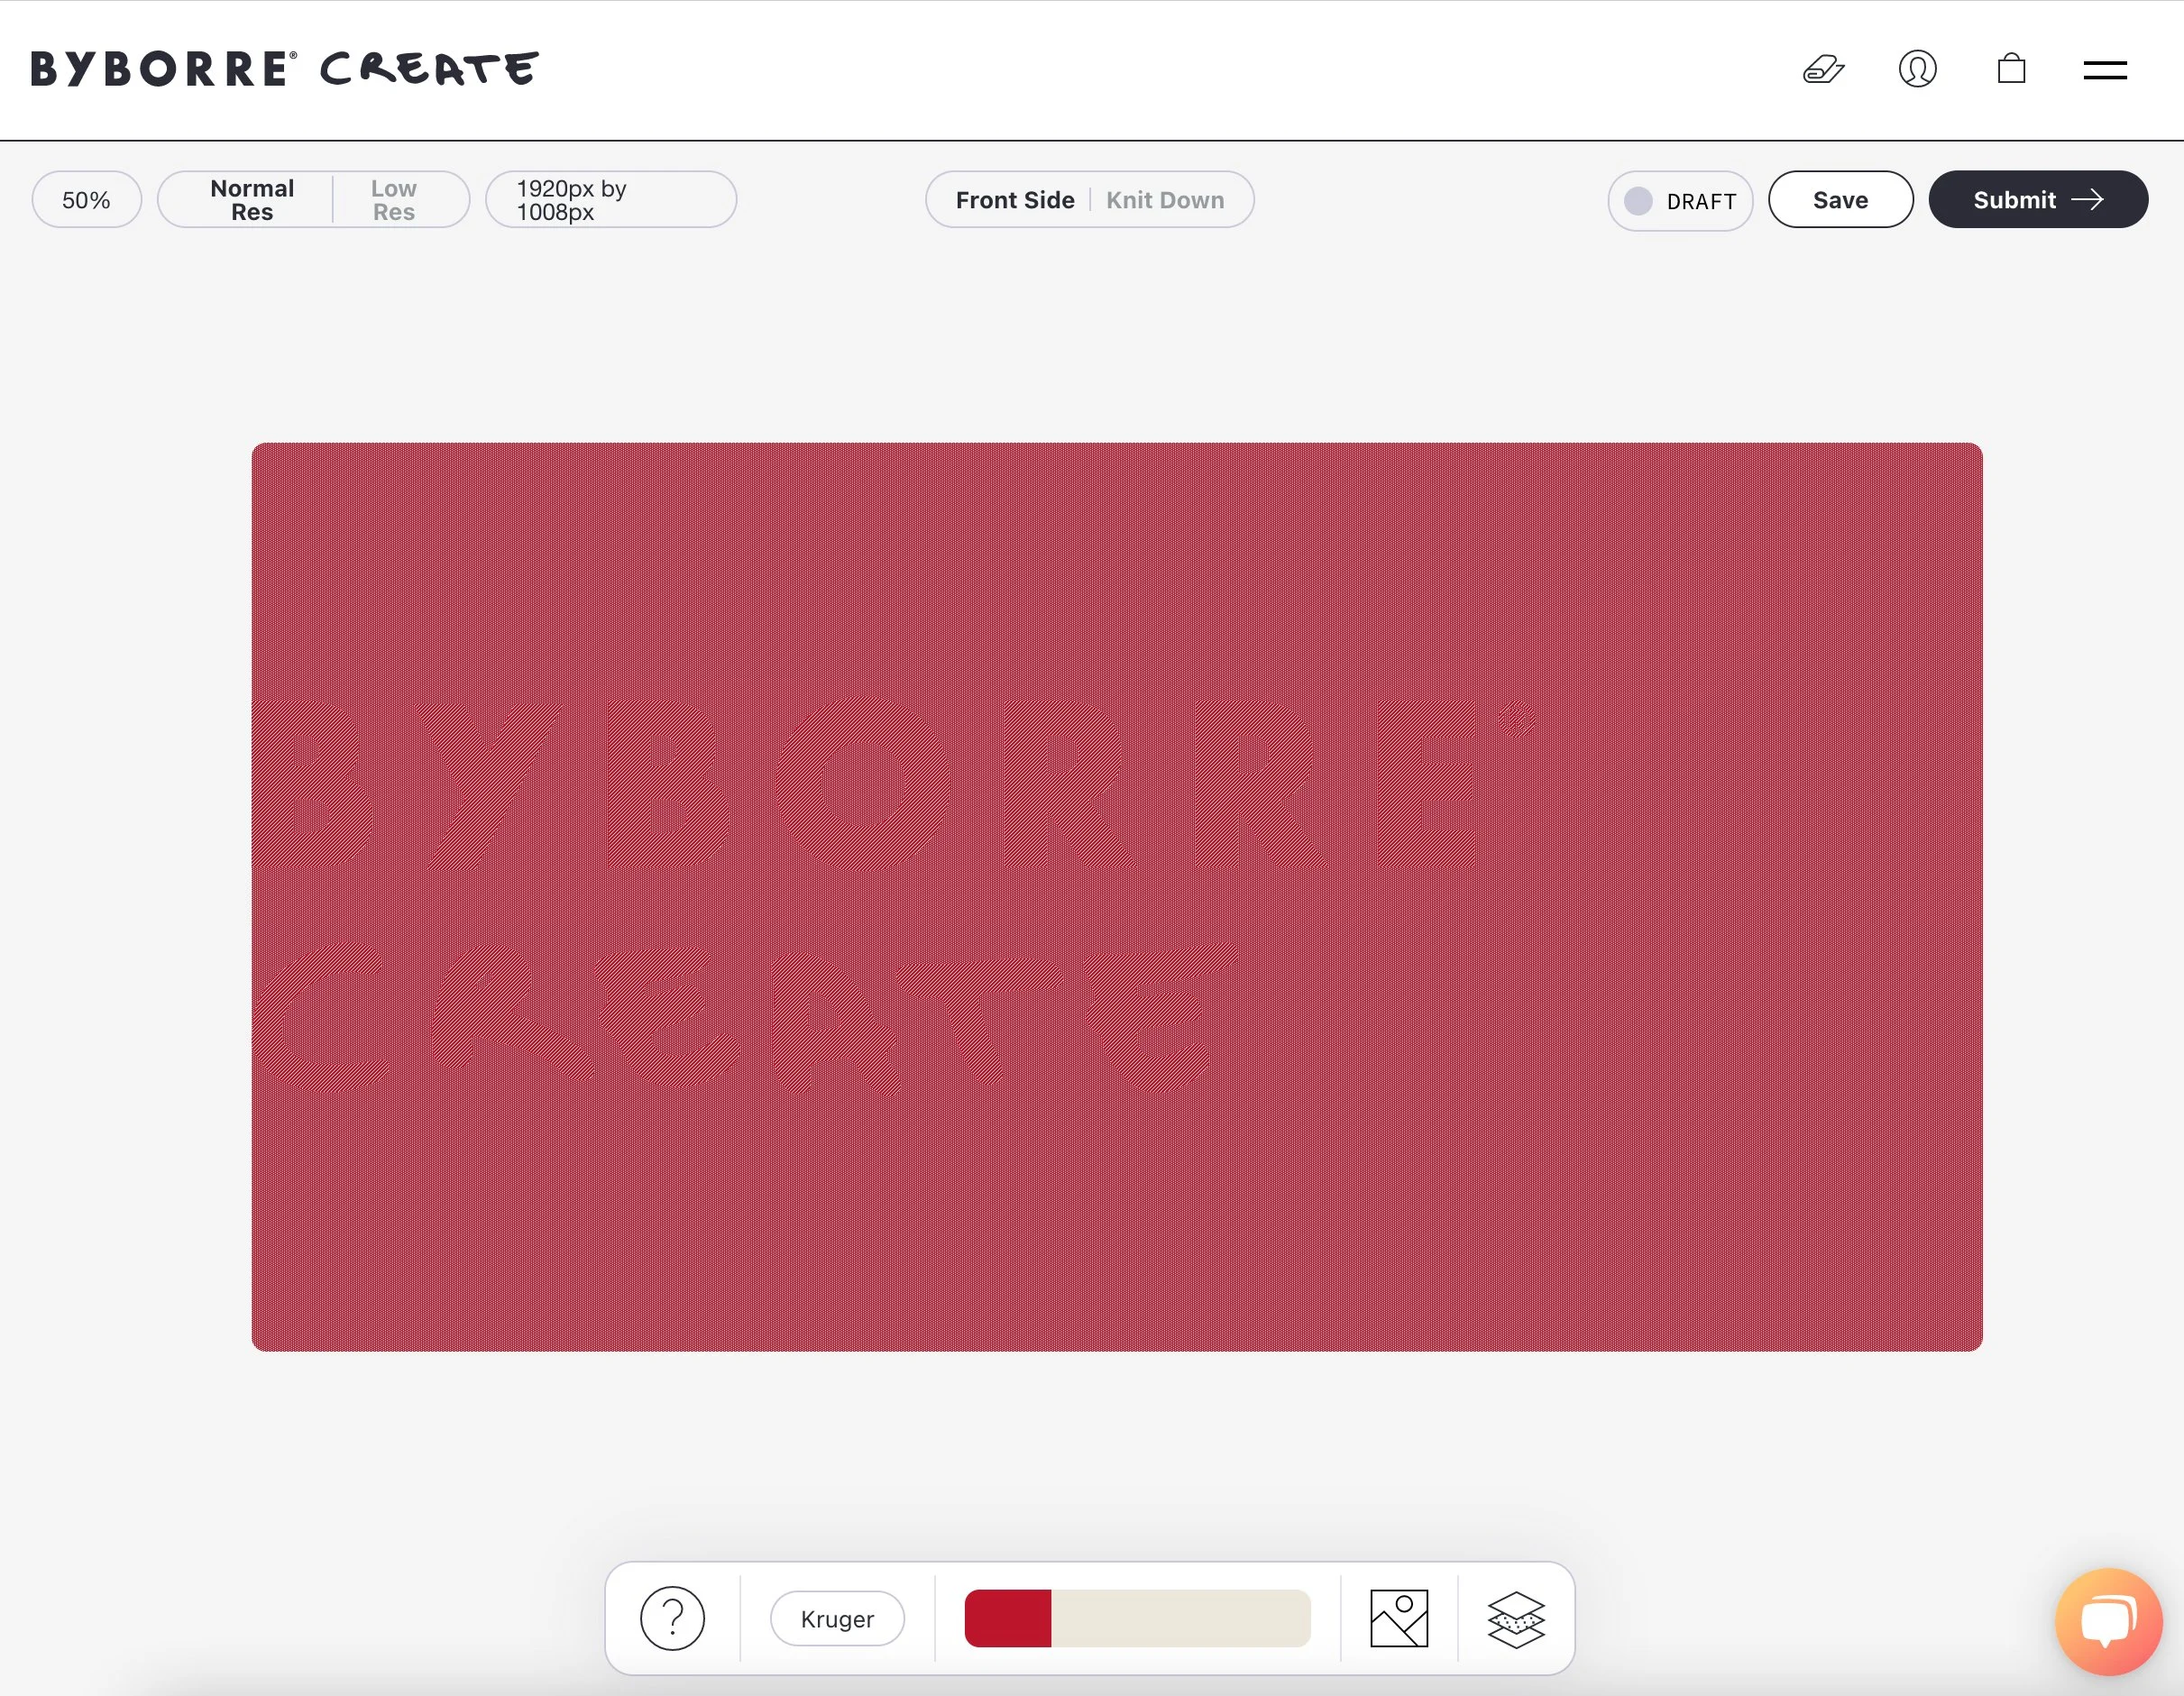Viewport: 2184px width, 1696px height.
Task: Open the orange chat support bubble
Action: coord(2108,1620)
